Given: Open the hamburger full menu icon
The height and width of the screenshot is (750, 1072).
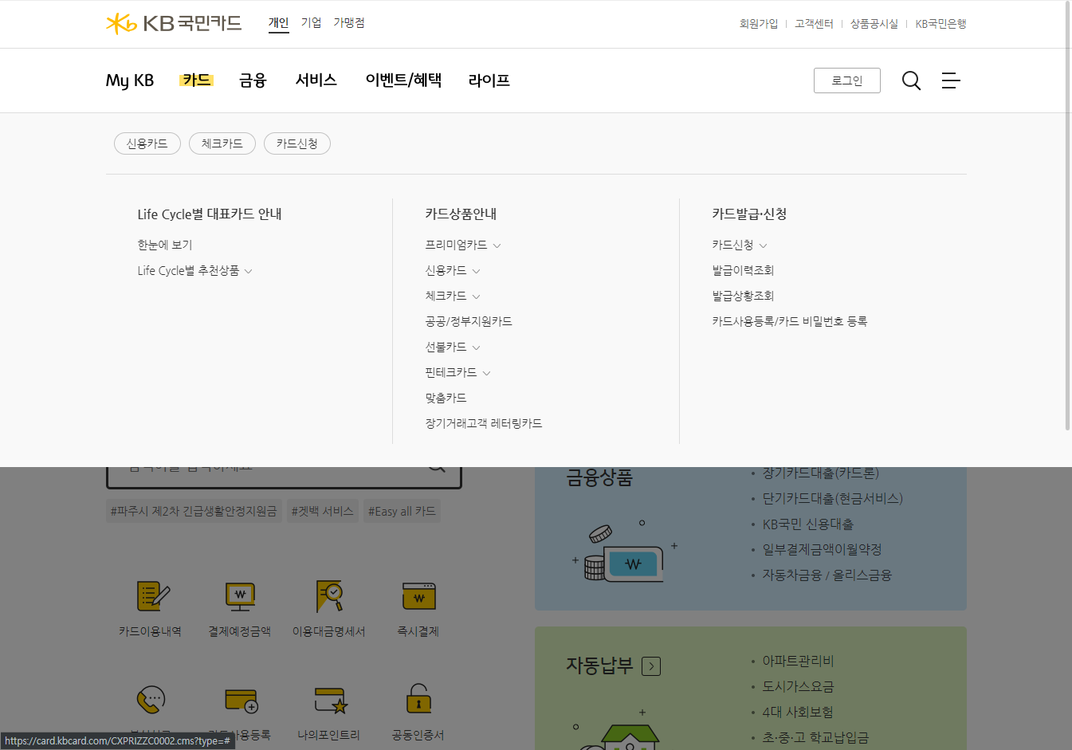Looking at the screenshot, I should (x=951, y=80).
